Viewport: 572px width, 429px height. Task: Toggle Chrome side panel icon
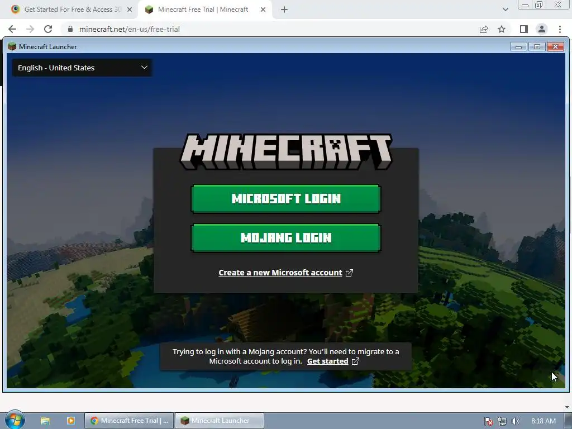point(524,29)
